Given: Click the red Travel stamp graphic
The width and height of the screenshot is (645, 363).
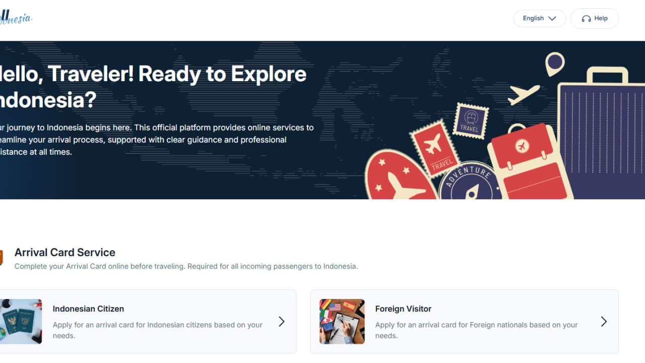Looking at the screenshot, I should [x=434, y=148].
